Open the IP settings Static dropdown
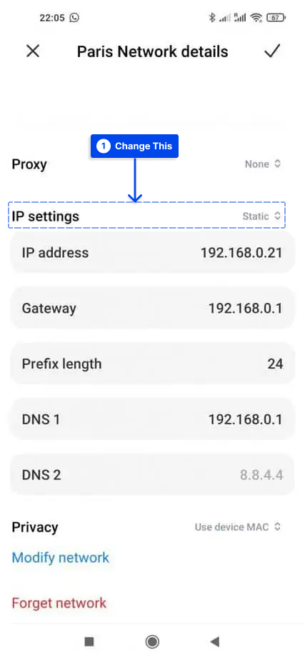The width and height of the screenshot is (305, 660). click(261, 216)
